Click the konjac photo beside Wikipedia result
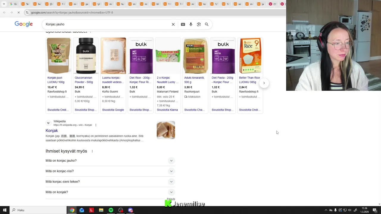The height and width of the screenshot is (214, 381). 166,130
